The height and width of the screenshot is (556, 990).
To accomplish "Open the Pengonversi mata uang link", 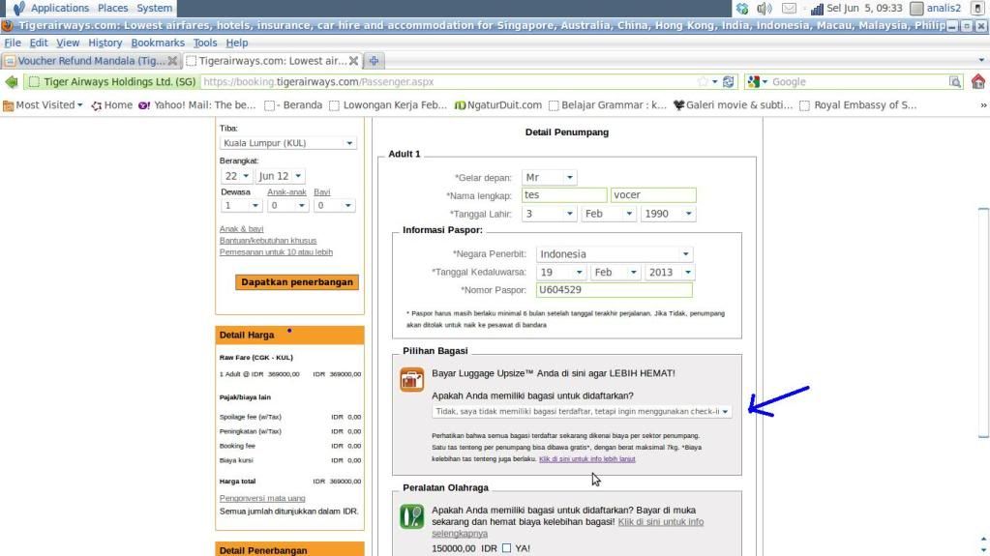I will pos(262,499).
